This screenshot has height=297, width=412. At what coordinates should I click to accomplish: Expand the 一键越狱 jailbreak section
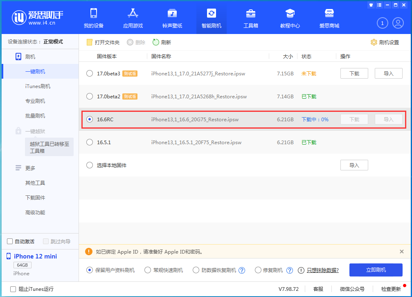click(x=37, y=131)
